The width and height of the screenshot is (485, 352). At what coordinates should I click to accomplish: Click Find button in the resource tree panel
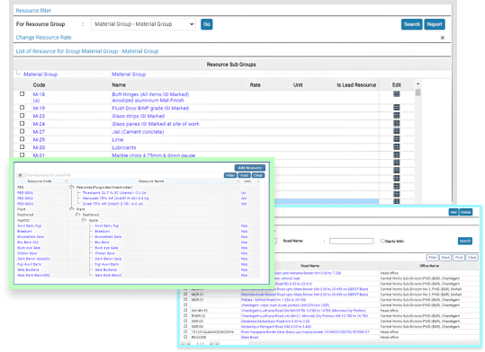(244, 175)
